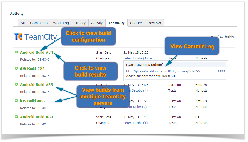
Task: Open Android Build #84 link
Action: (37, 52)
